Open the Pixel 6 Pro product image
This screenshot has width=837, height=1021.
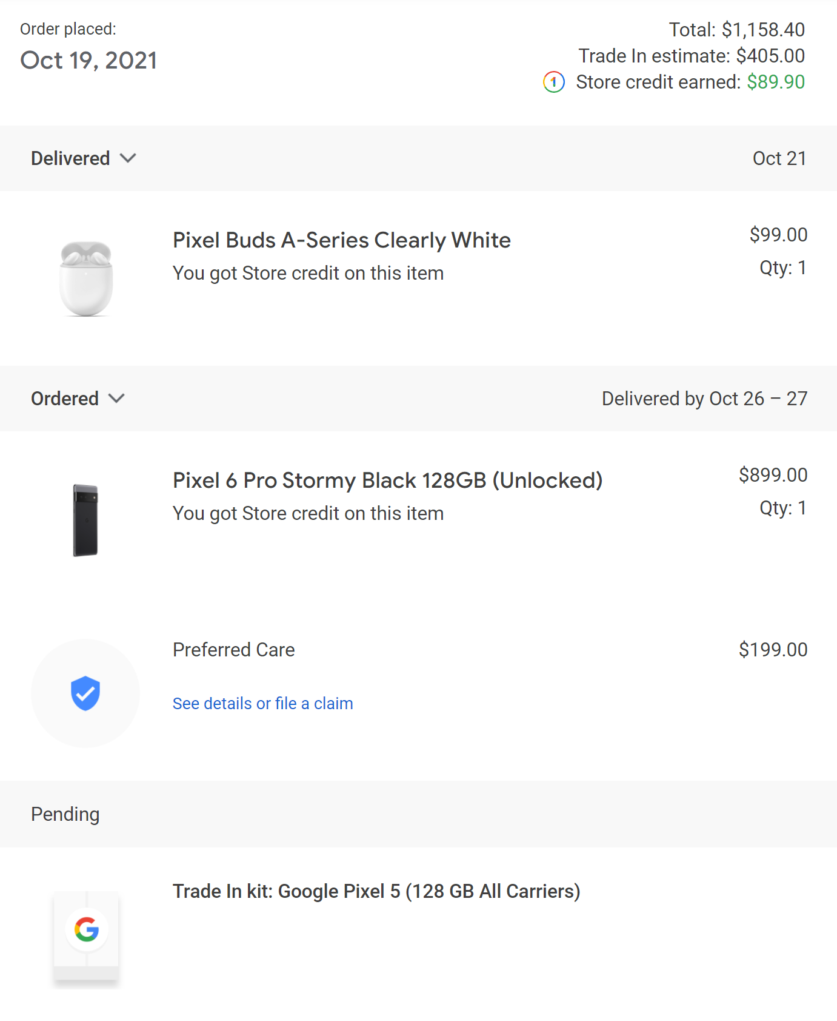85,520
